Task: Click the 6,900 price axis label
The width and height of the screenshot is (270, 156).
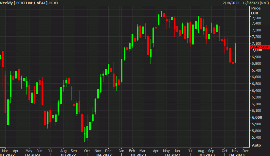Action: pyautogui.click(x=256, y=57)
